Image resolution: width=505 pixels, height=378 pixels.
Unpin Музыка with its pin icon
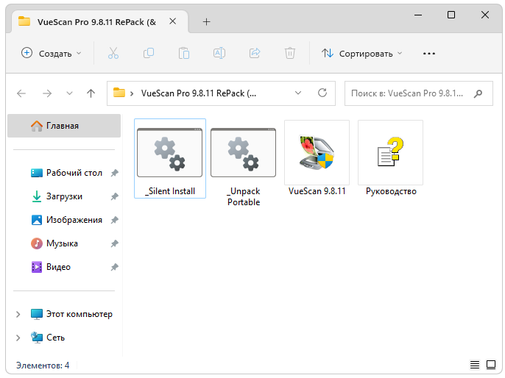point(114,243)
